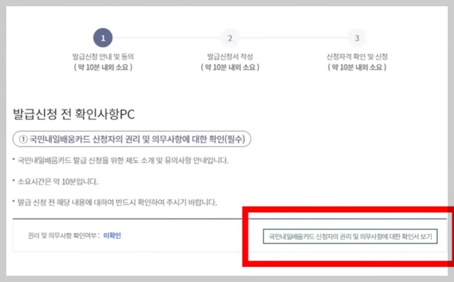Click the step 3 circle indicator

[357, 38]
